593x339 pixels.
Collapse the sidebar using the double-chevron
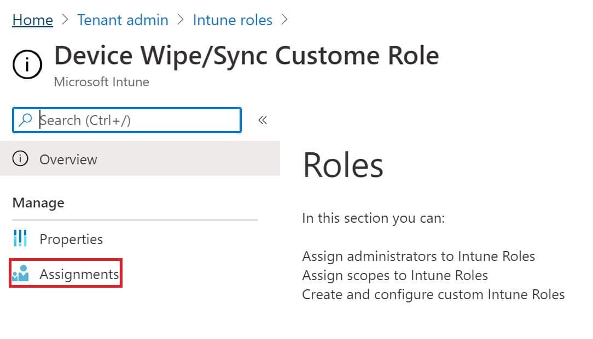262,120
